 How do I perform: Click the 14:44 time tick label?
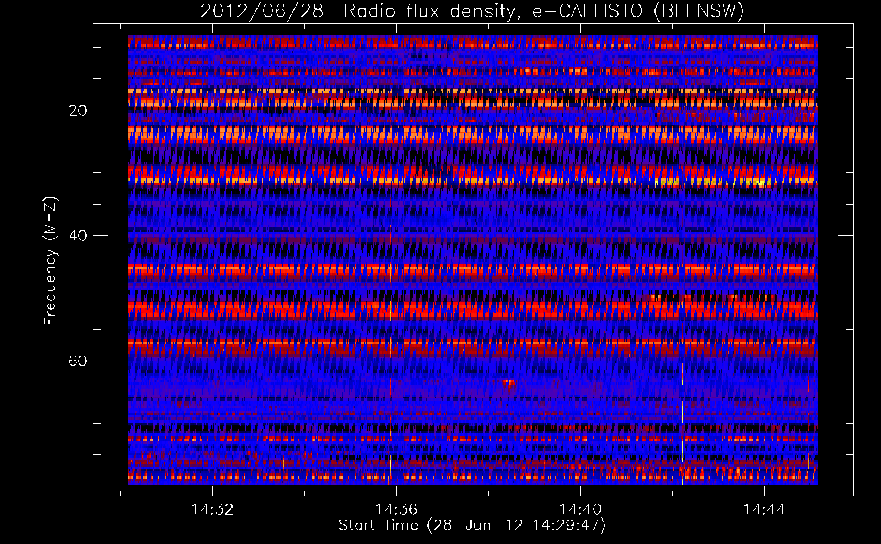click(x=764, y=509)
